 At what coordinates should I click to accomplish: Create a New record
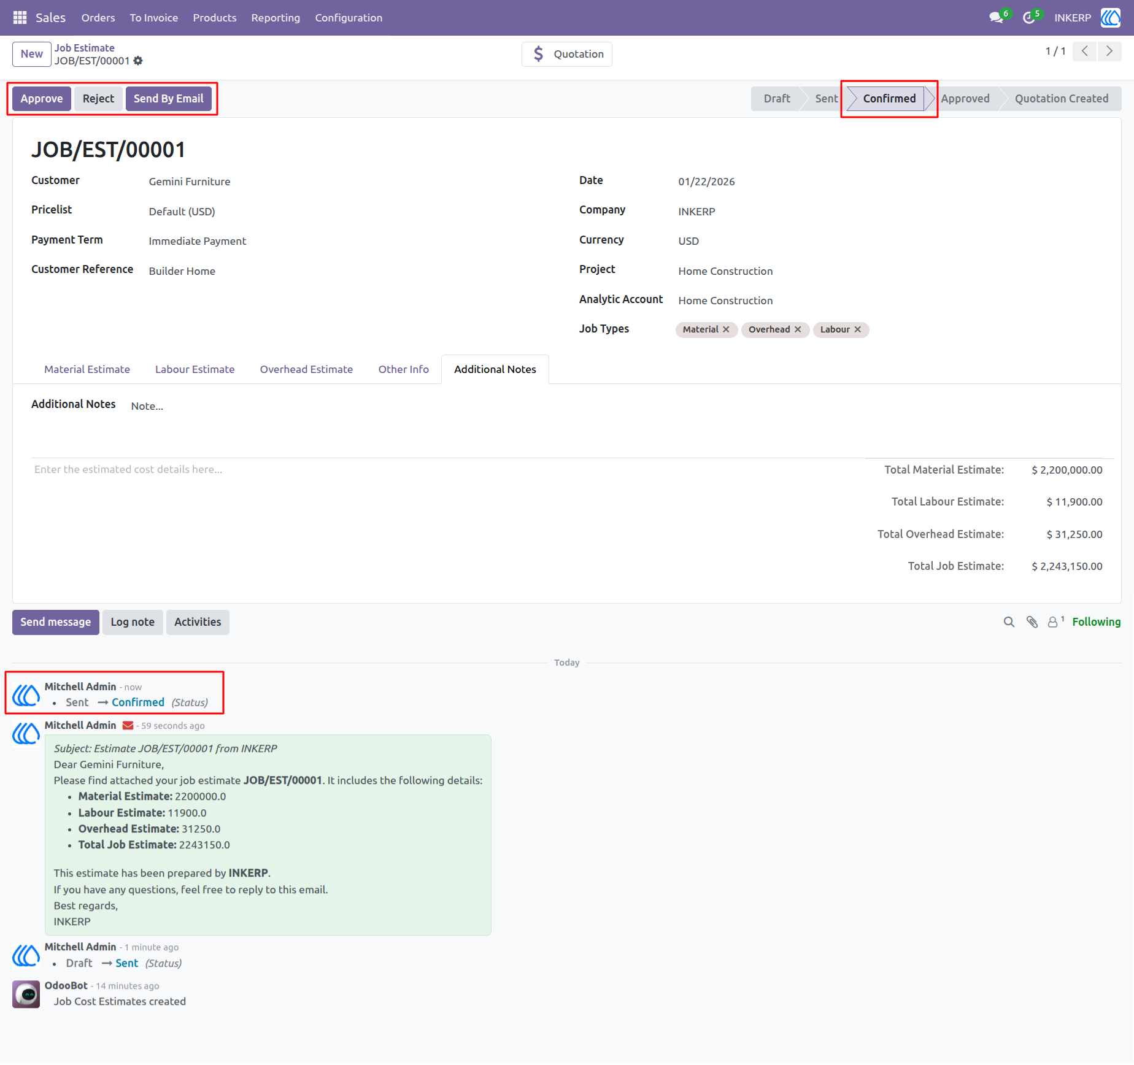[x=32, y=54]
